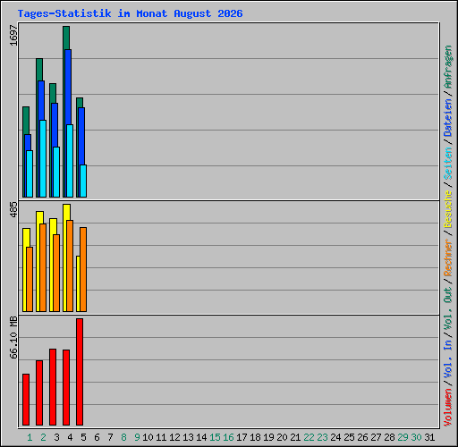Viewport: 458px width, 447px height.
Task: Click the Anfragen legend text
Action: (447, 66)
